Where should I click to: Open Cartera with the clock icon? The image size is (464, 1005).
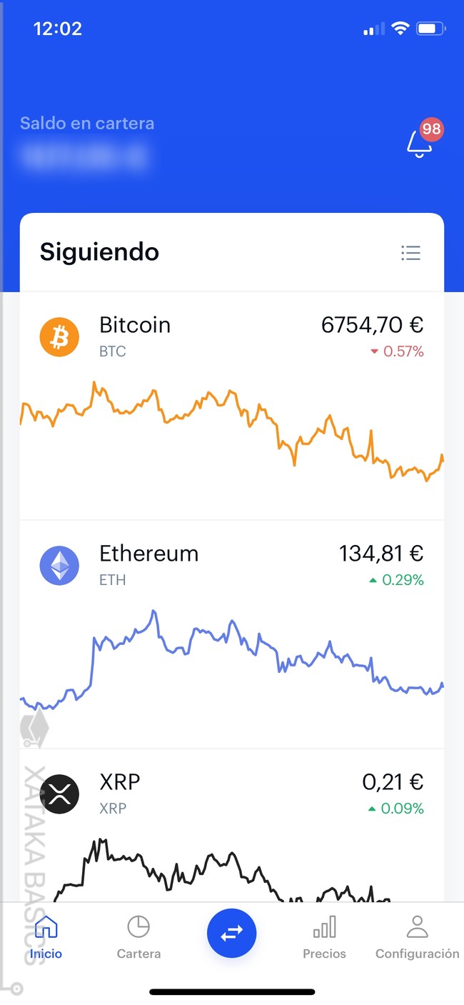tap(138, 926)
